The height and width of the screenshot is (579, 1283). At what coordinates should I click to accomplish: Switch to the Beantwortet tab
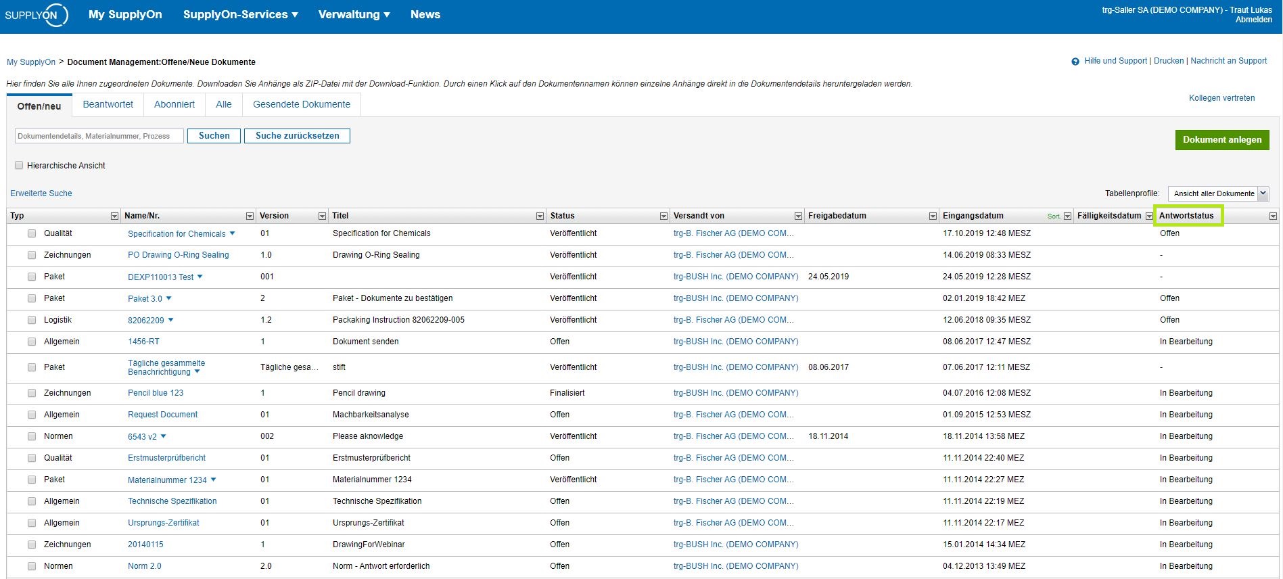pos(108,105)
